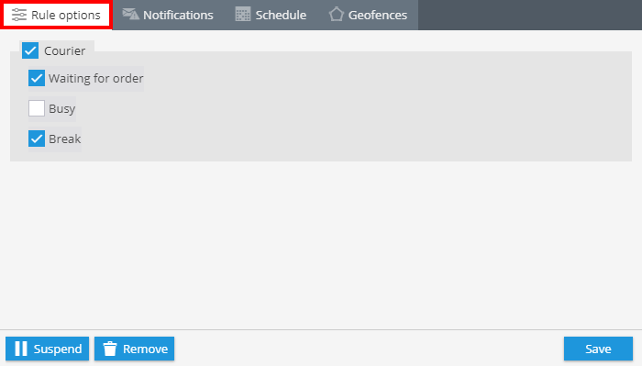
Task: Click the calendar grid icon beside Schedule
Action: tap(243, 15)
